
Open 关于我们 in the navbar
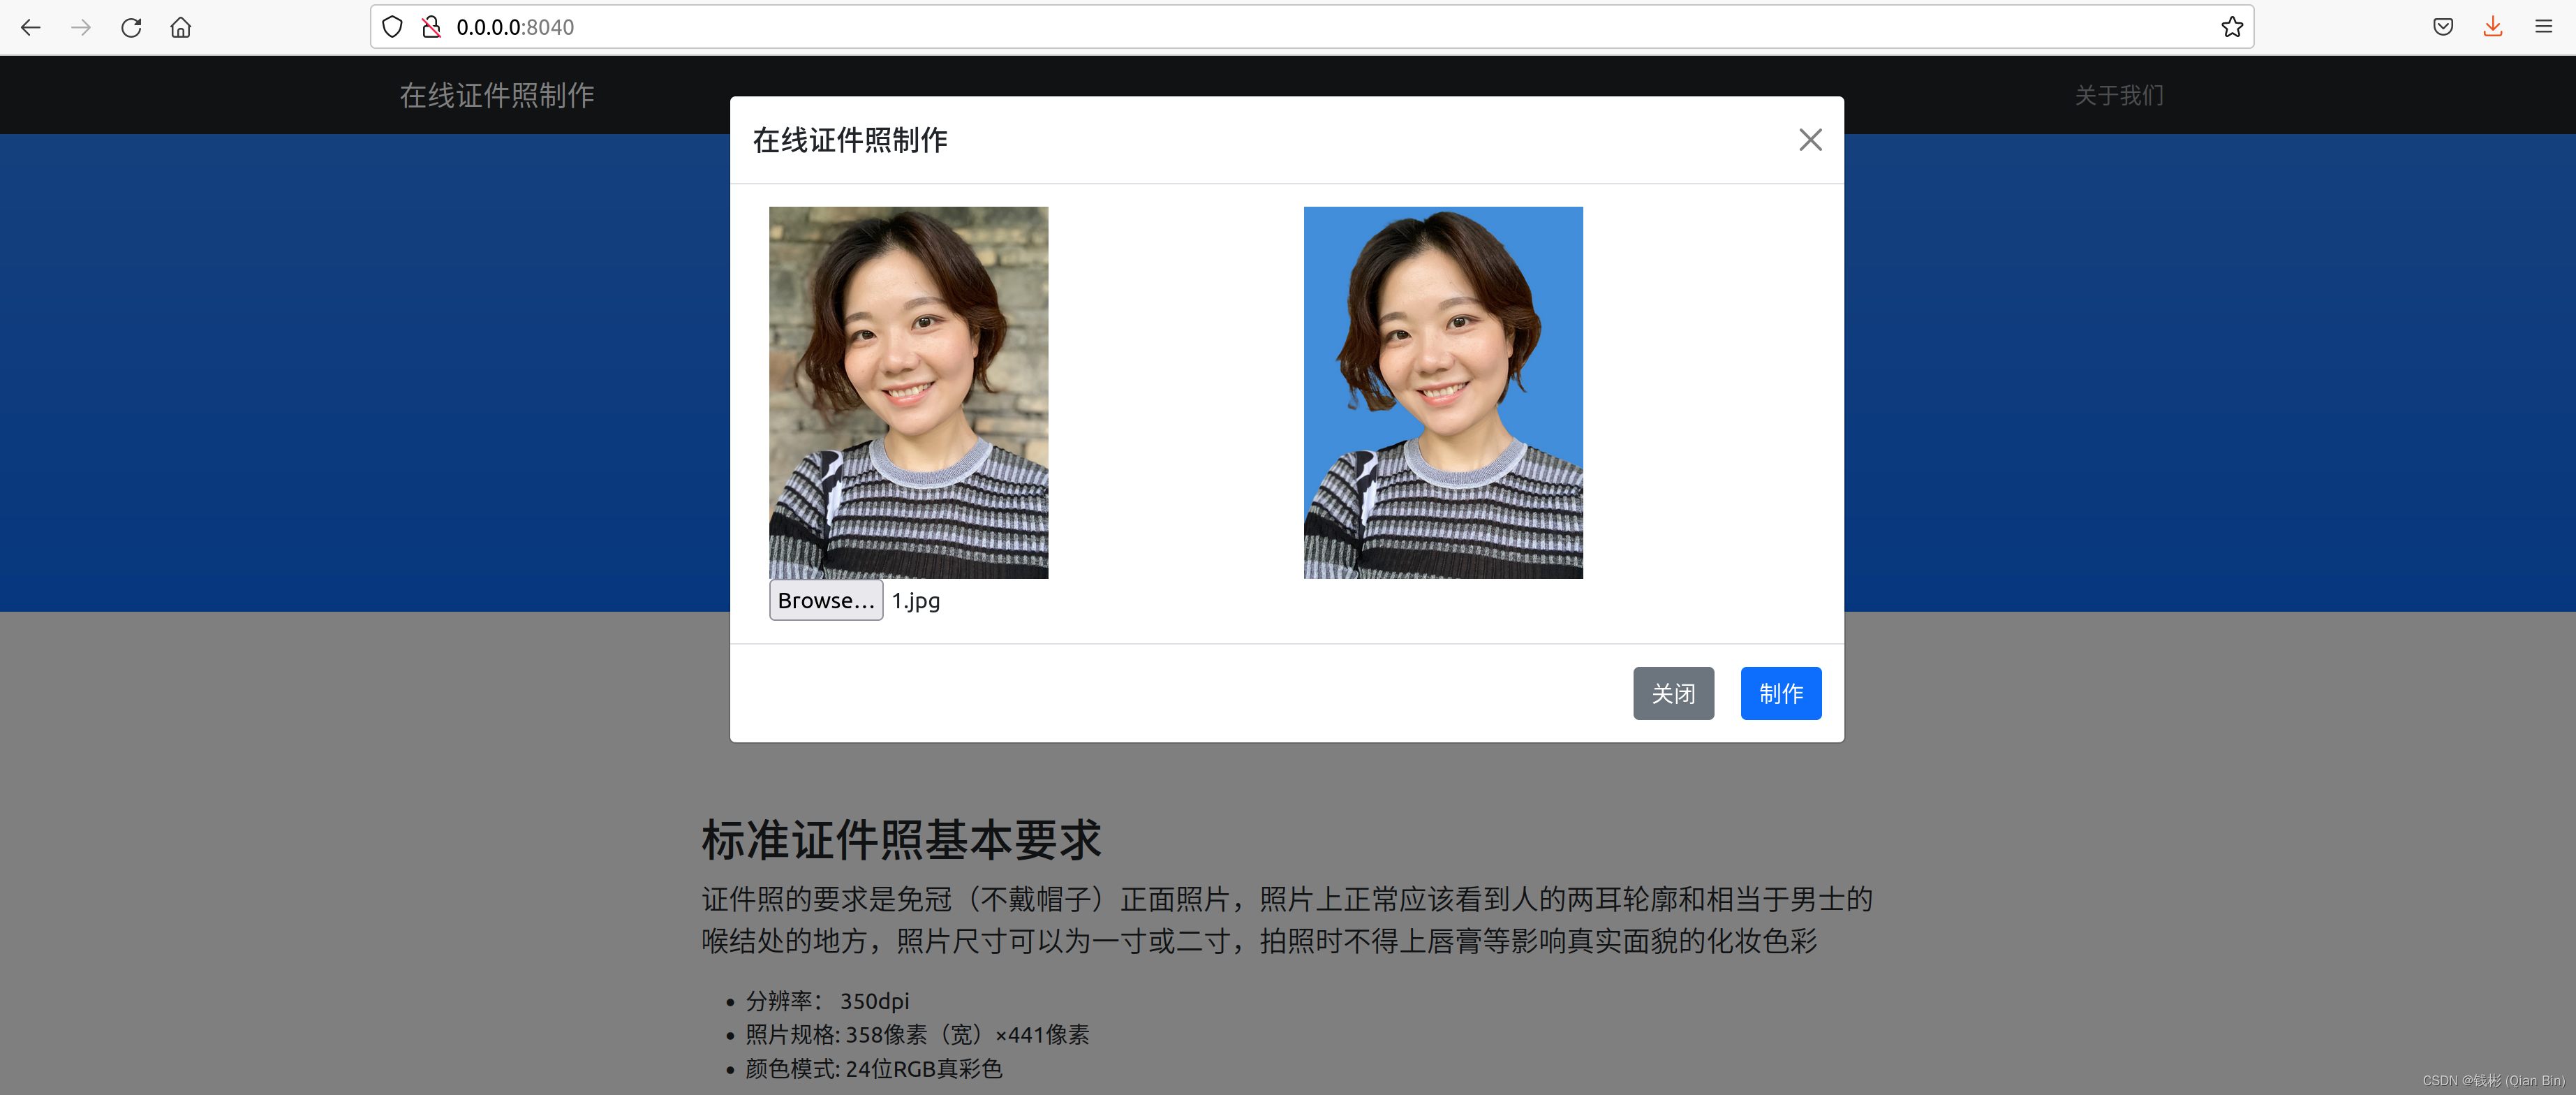tap(2119, 95)
